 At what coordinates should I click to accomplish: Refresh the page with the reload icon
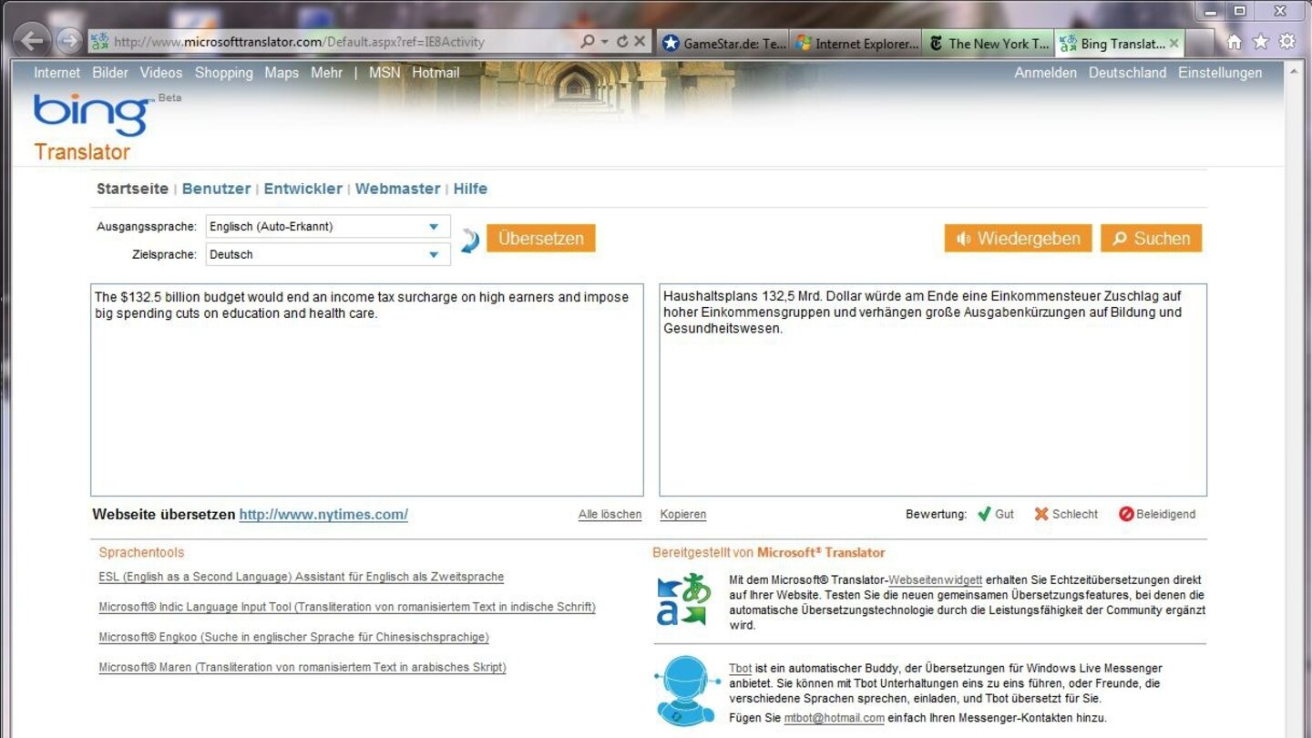click(x=624, y=41)
